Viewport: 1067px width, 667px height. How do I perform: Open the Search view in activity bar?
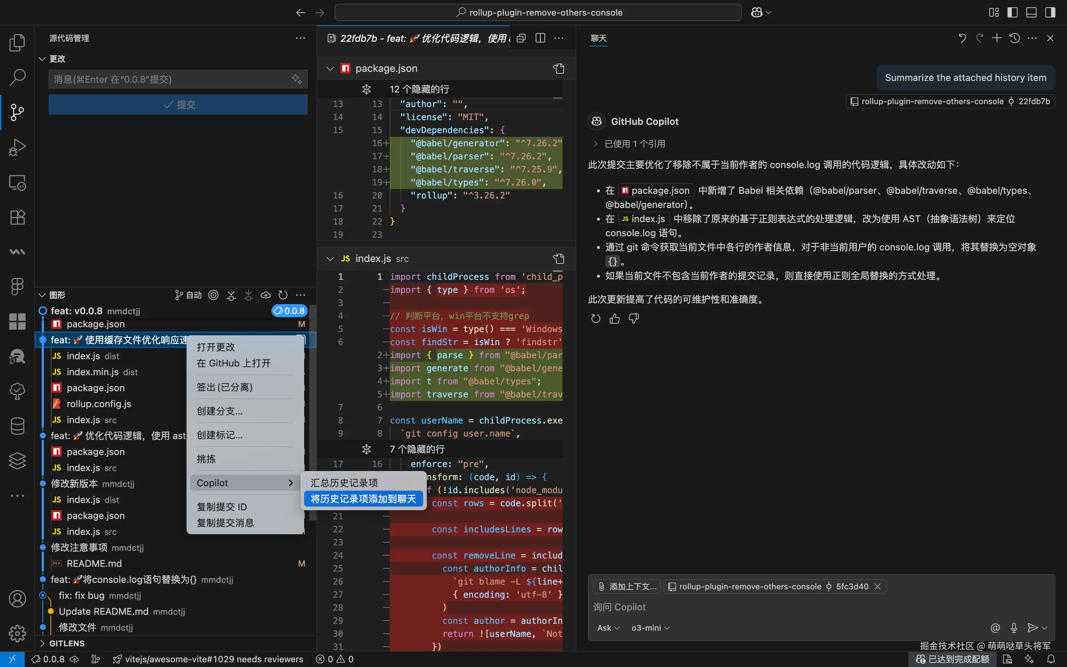tap(17, 78)
